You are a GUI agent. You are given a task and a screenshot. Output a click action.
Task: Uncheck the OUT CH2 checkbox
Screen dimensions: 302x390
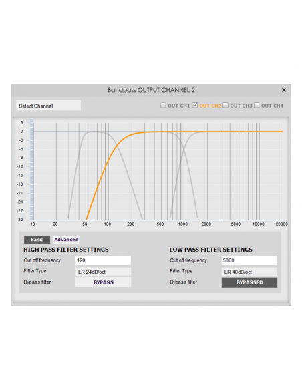coord(195,106)
